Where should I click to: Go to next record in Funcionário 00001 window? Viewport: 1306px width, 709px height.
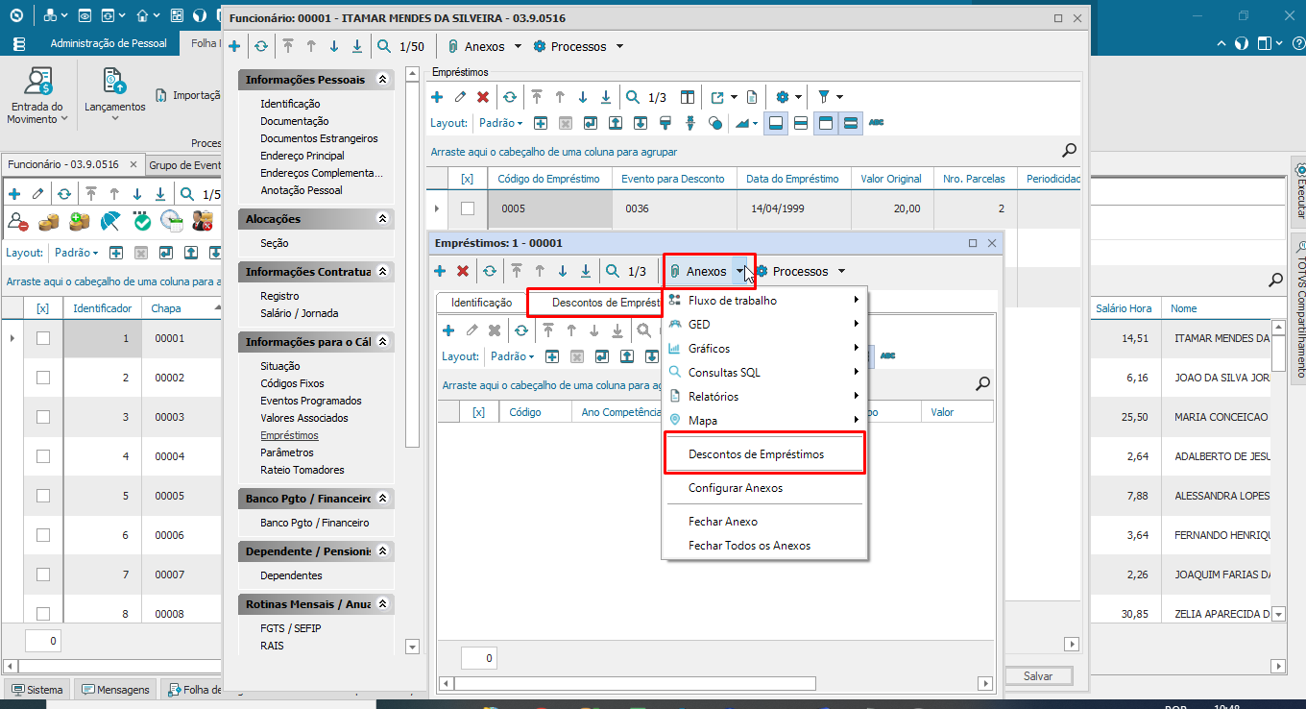click(x=334, y=46)
